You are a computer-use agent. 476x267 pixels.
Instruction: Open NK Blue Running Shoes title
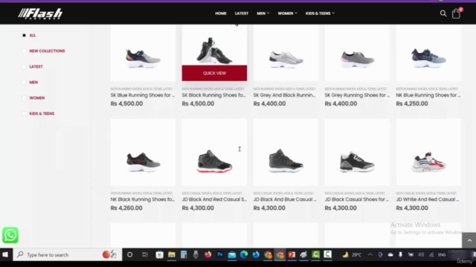(x=428, y=95)
